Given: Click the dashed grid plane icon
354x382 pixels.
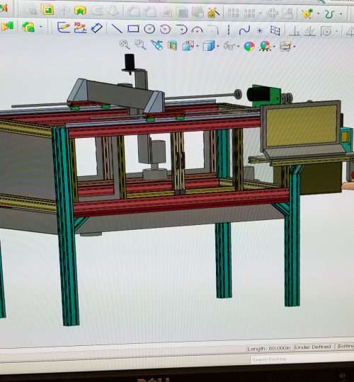Looking at the screenshot, I should (x=275, y=30).
